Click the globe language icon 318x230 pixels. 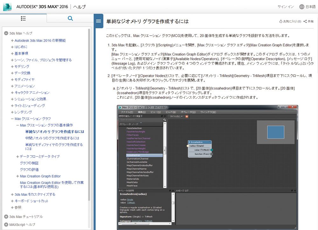[301, 7]
